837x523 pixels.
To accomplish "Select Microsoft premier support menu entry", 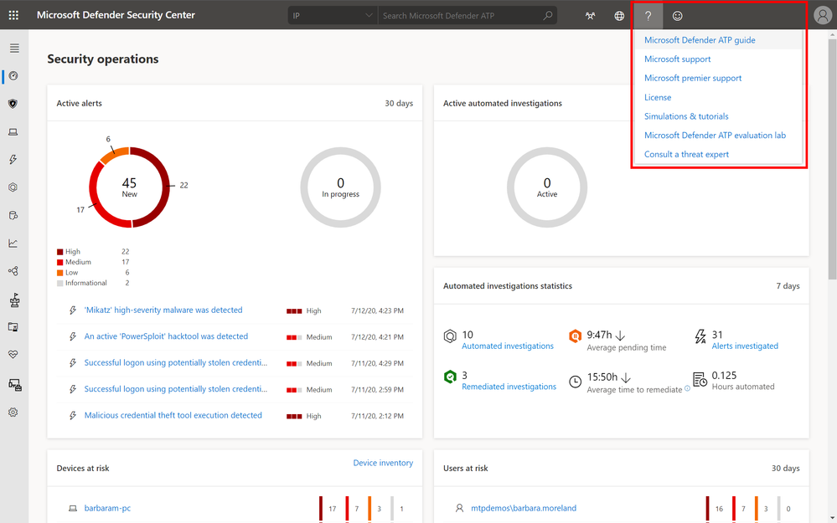I will pyautogui.click(x=693, y=78).
